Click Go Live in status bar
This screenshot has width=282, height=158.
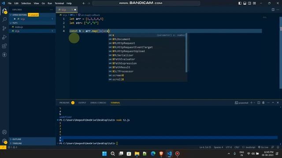tap(263, 147)
